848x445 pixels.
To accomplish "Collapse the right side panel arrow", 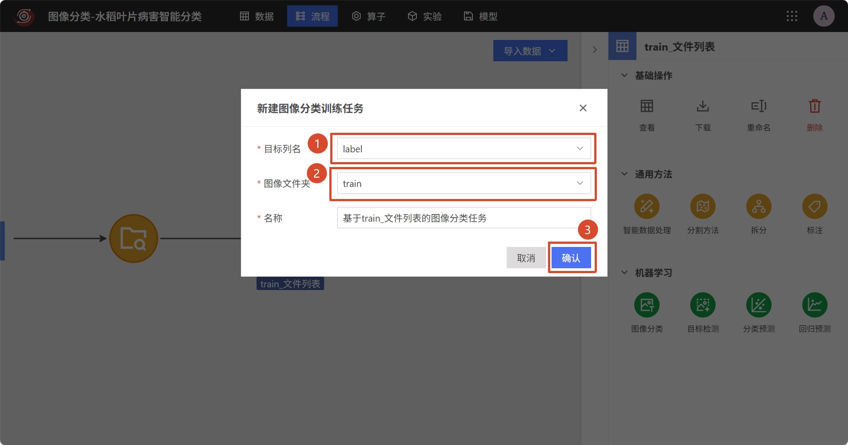I will [595, 50].
